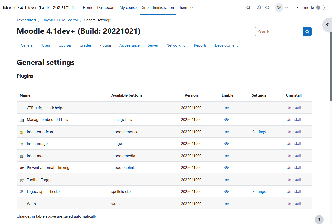Click the site admin Search input field
The height and width of the screenshot is (224, 332).
[279, 32]
